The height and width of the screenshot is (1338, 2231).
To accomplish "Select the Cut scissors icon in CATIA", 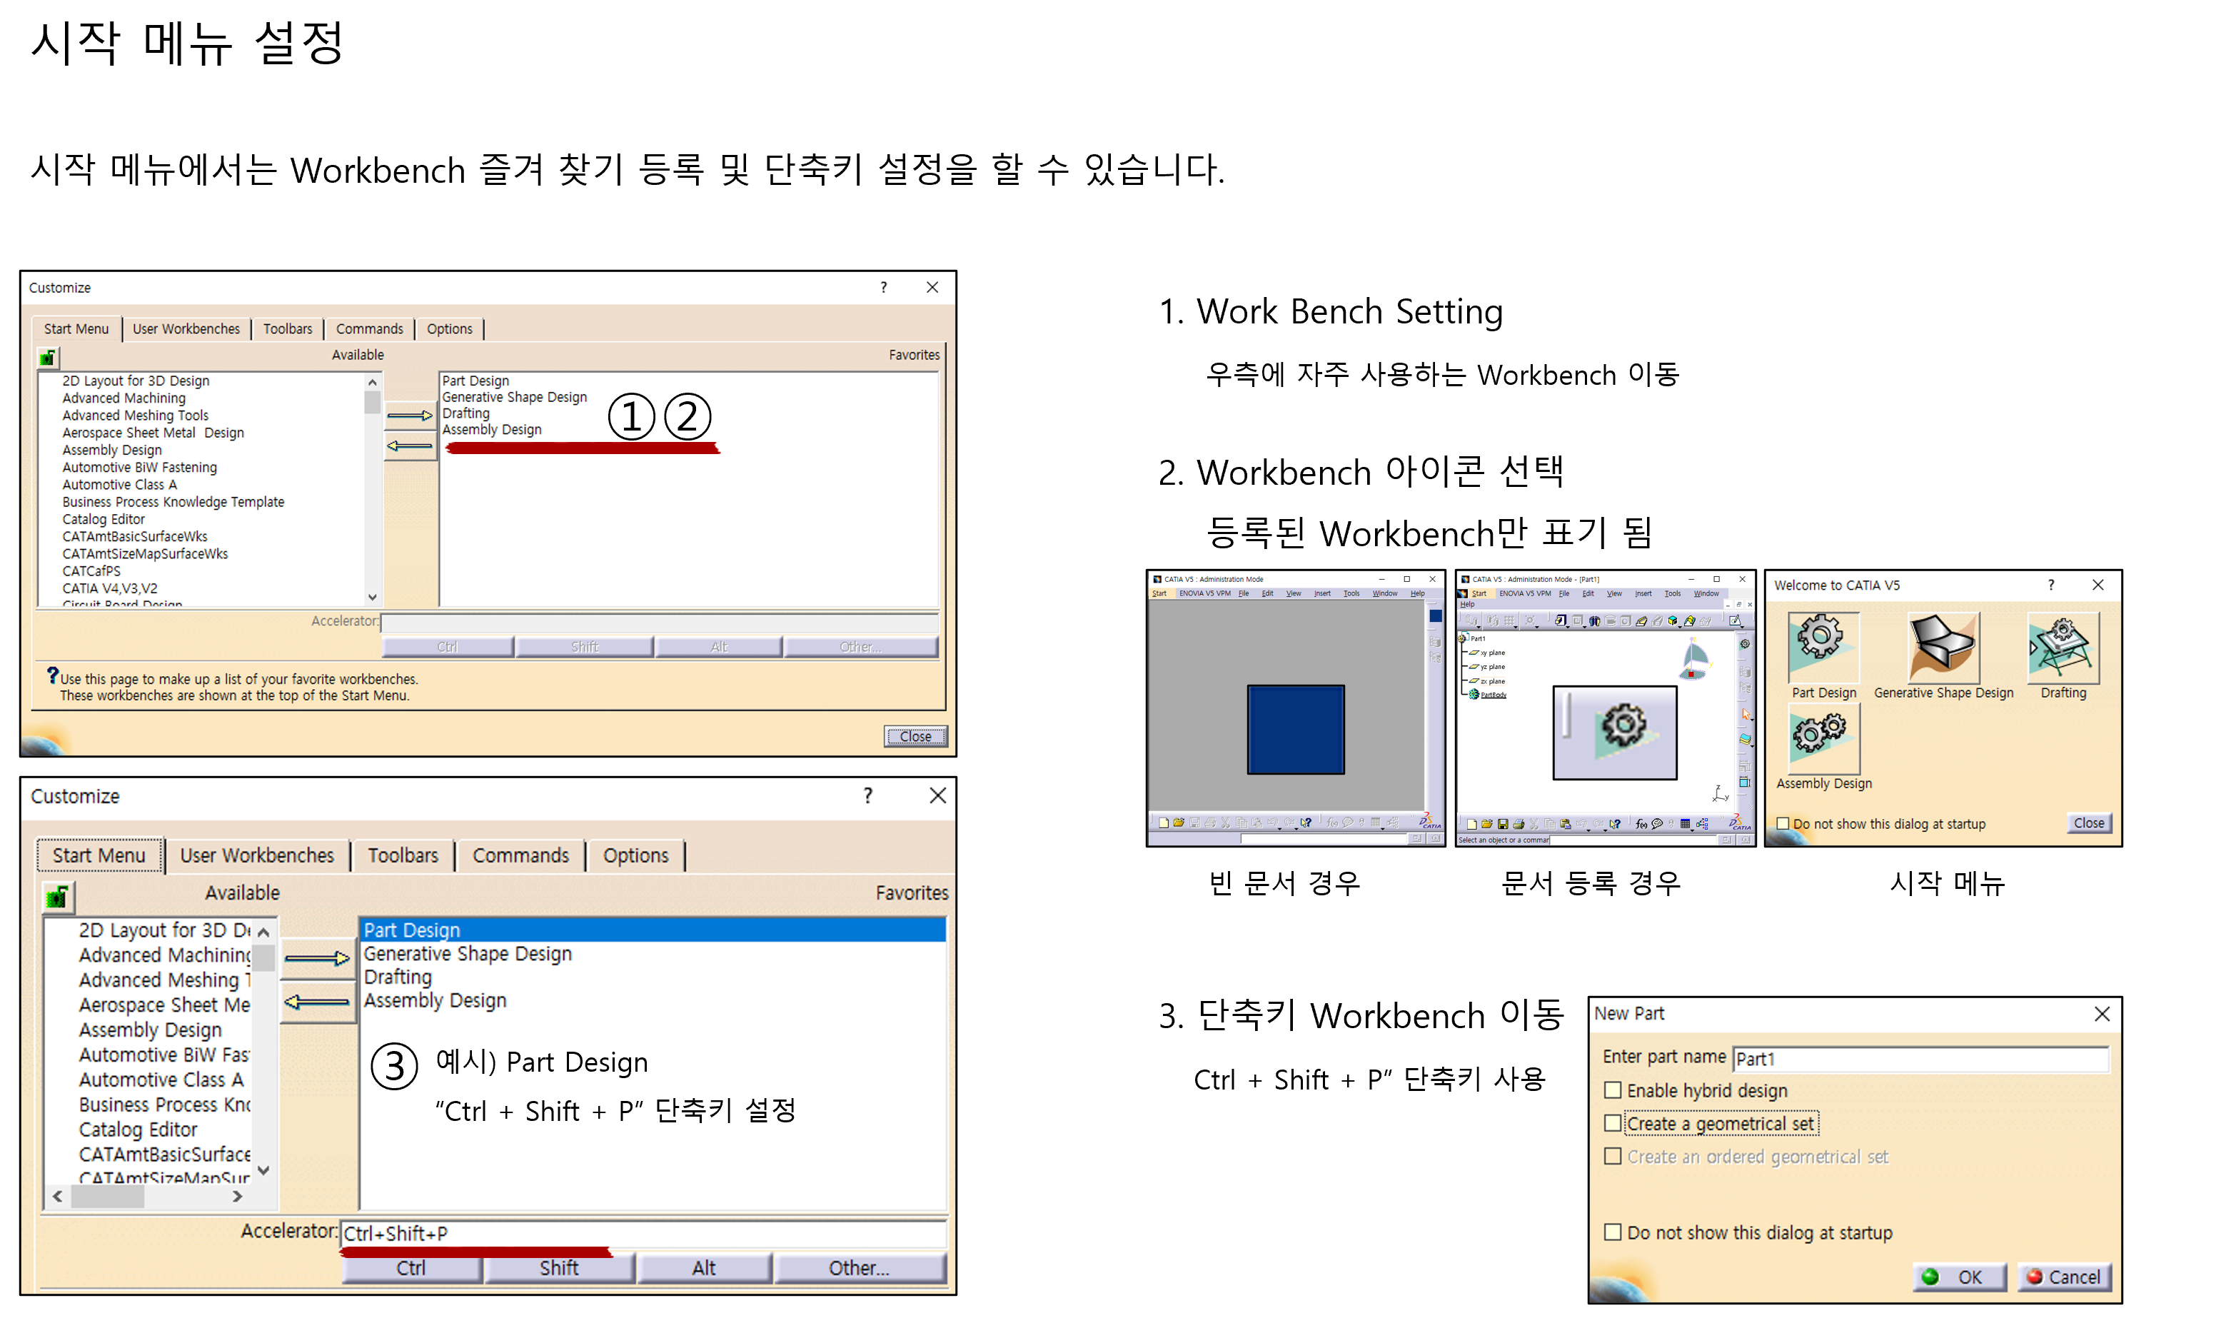I will [x=1534, y=823].
